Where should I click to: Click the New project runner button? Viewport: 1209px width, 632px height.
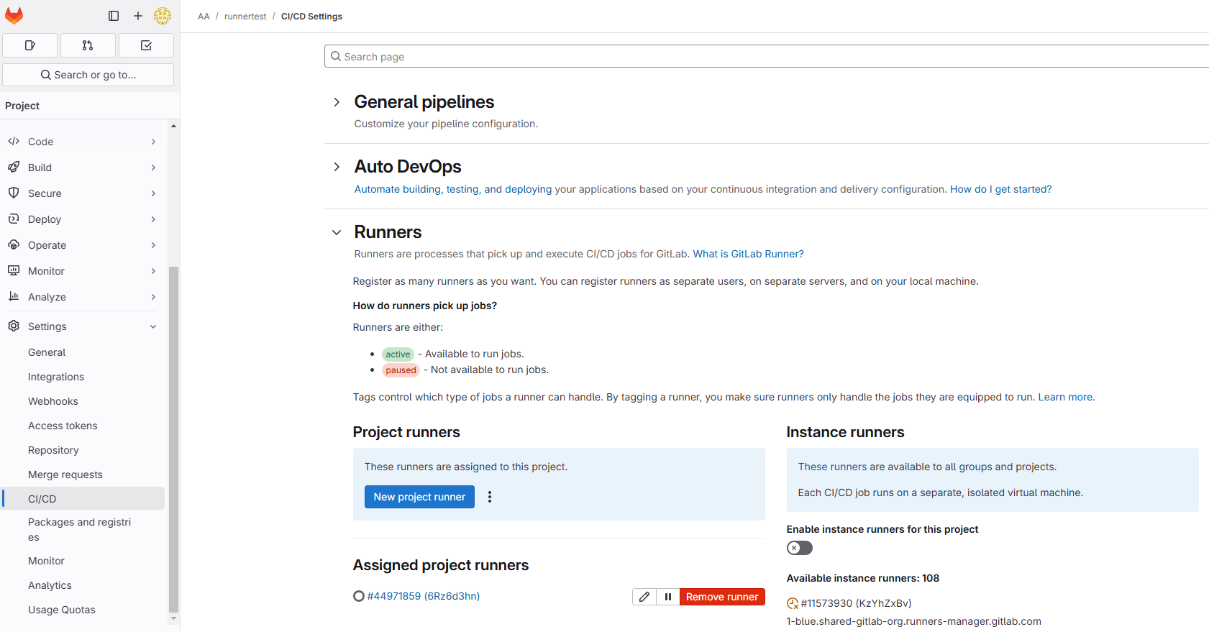click(x=419, y=497)
